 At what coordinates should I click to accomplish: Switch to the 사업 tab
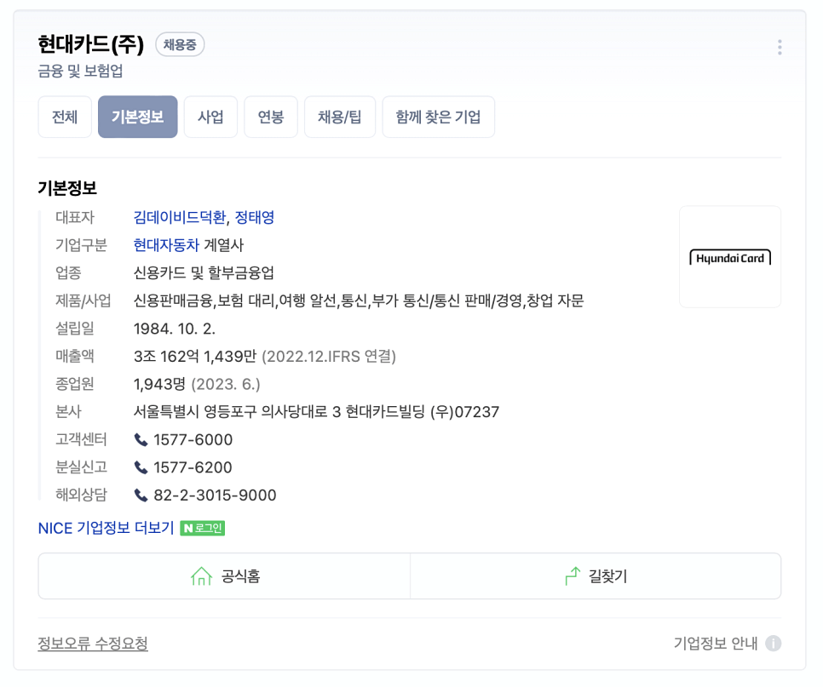[x=210, y=117]
